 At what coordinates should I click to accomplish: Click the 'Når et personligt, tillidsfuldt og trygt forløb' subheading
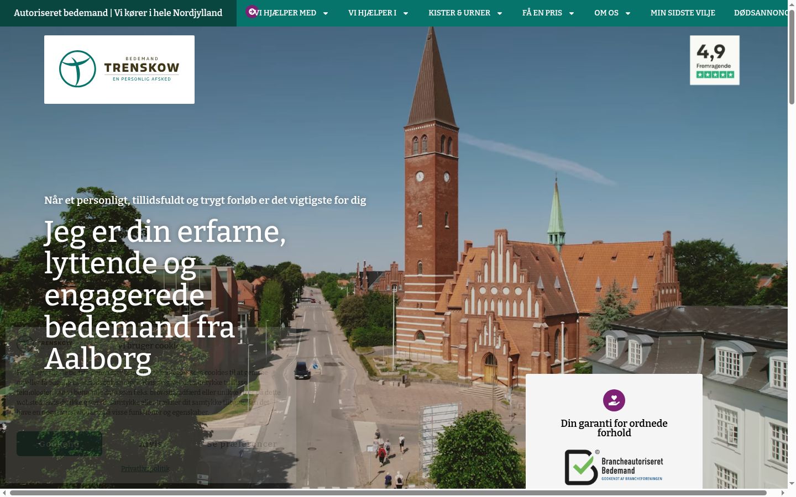tap(205, 200)
